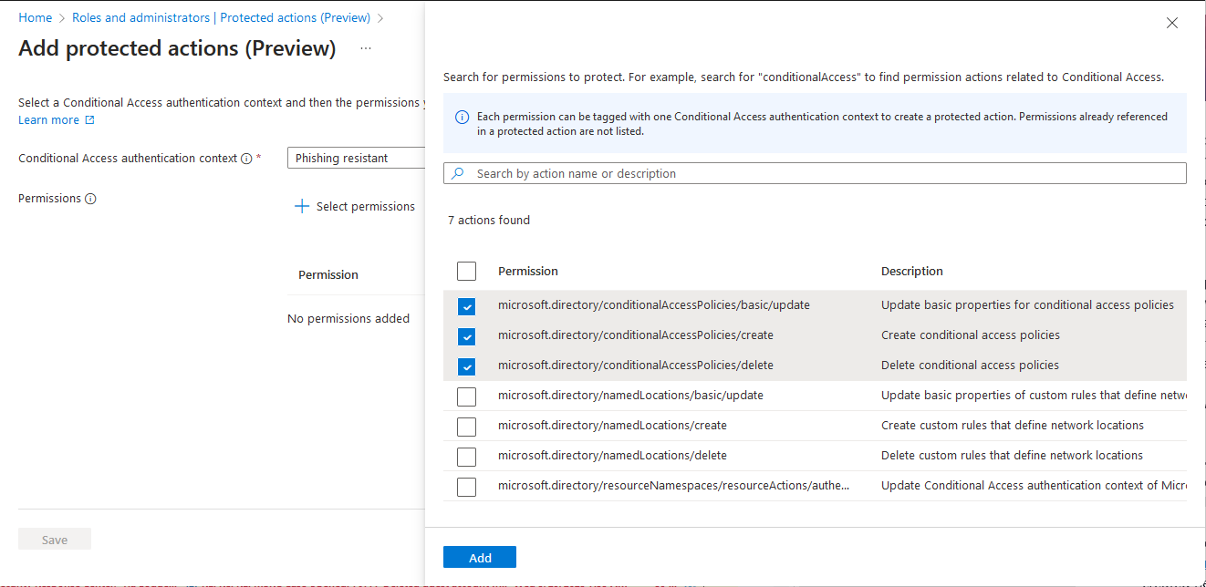Image resolution: width=1206 pixels, height=587 pixels.
Task: Check the namedLocations/create permission
Action: pyautogui.click(x=466, y=427)
